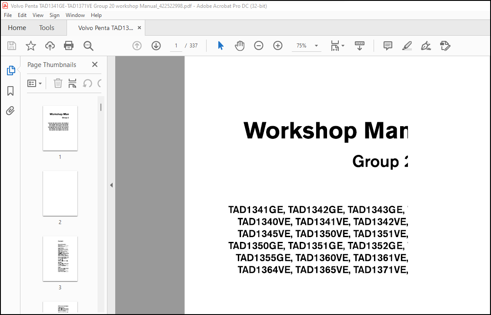Open the Bookmarks panel icon
The image size is (491, 315).
pos(10,91)
